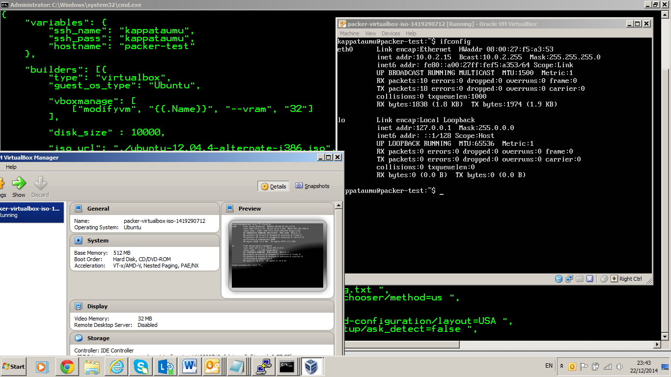Image resolution: width=671 pixels, height=377 pixels.
Task: Open the Machine menu in the VM window
Action: coord(349,33)
